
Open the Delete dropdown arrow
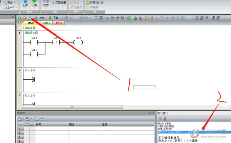[91, 18]
